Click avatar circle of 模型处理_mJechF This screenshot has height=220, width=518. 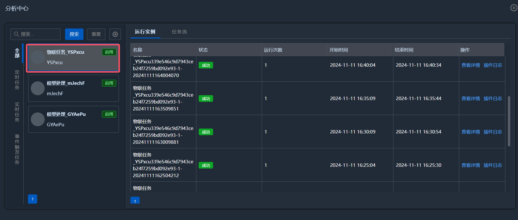pyautogui.click(x=38, y=88)
